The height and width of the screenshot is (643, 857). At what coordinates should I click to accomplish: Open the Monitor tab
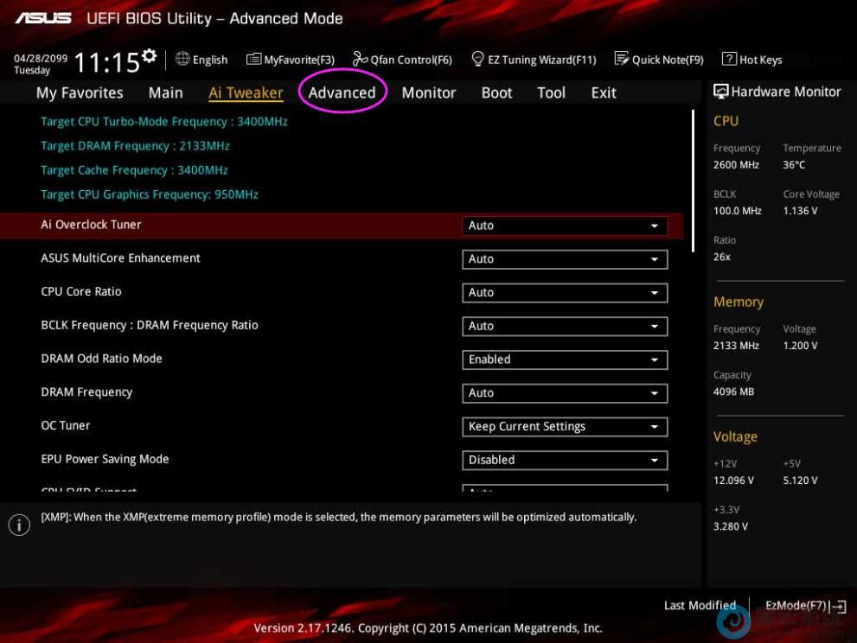(x=428, y=92)
